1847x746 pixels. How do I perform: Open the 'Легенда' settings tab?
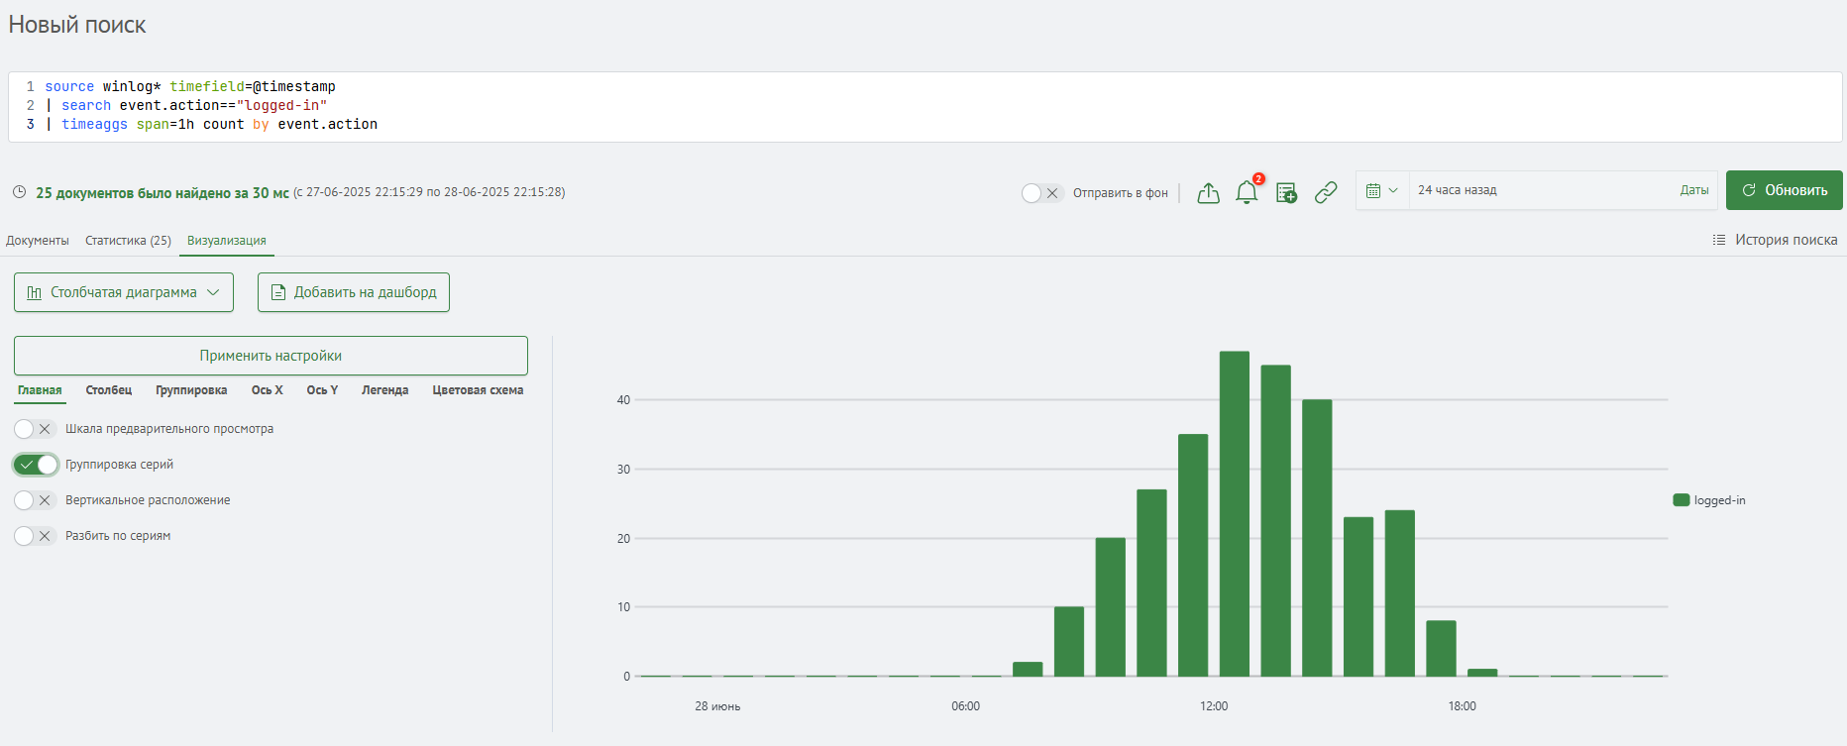[384, 390]
